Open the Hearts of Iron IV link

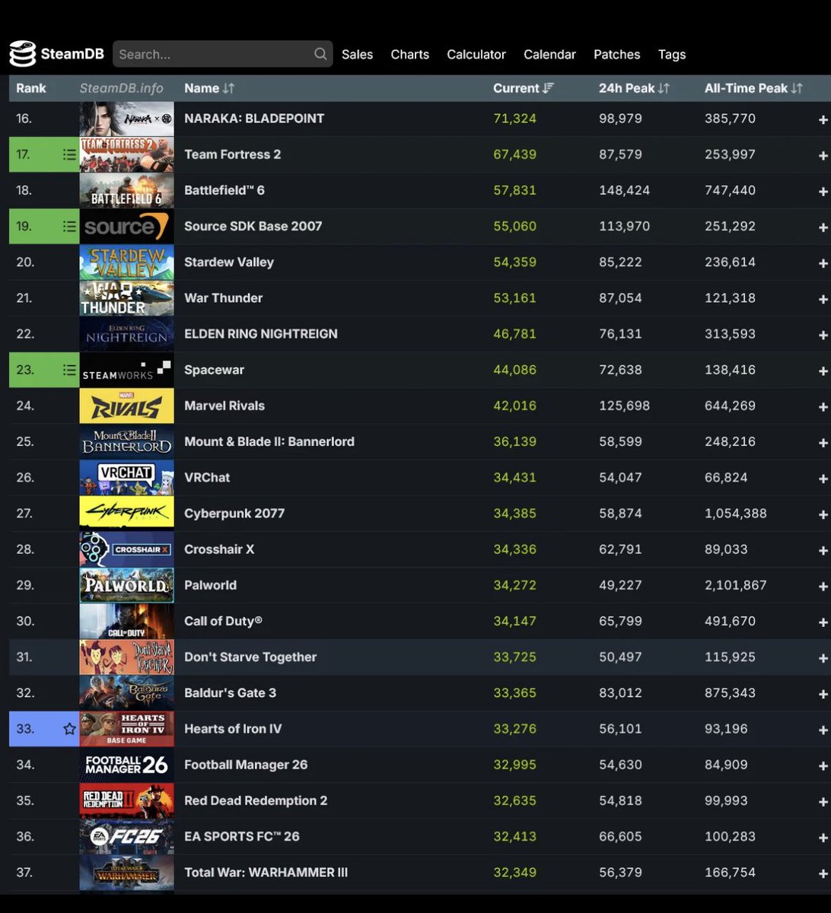coord(233,729)
